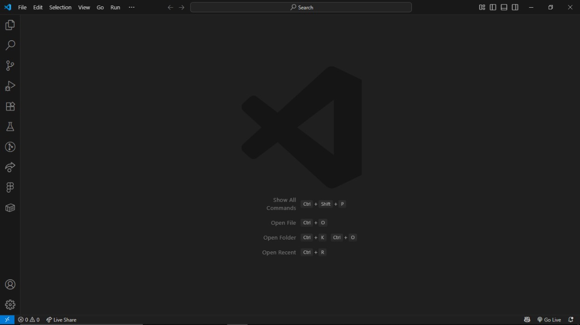Click the Copilot status icon in status bar
580x325 pixels.
527,320
